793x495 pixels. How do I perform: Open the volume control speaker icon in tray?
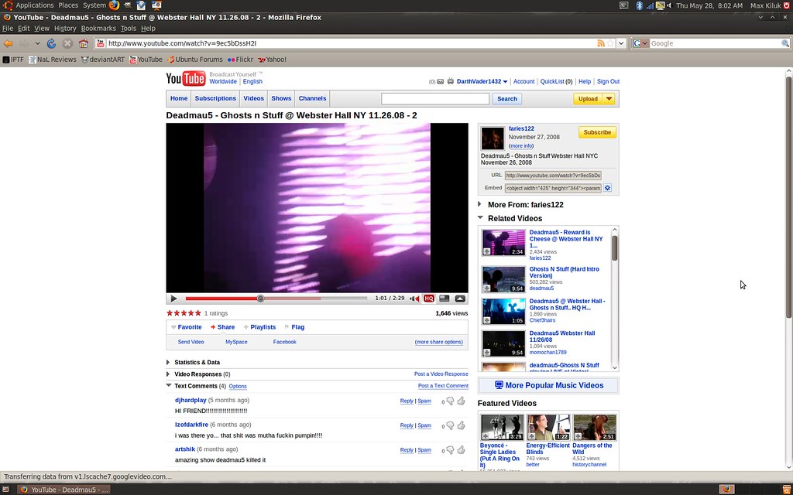[x=669, y=5]
